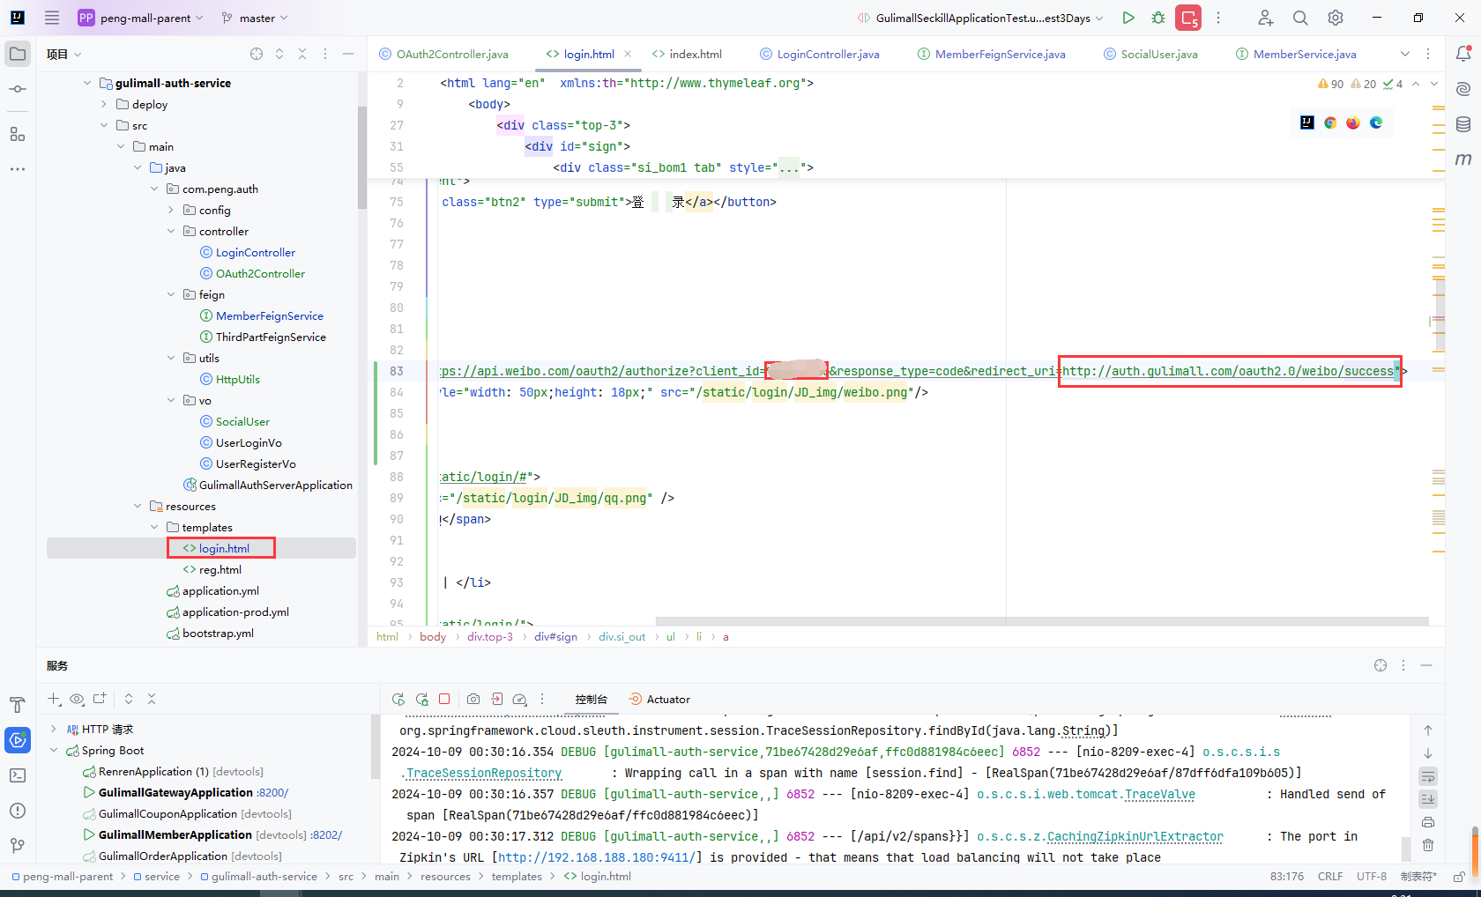The width and height of the screenshot is (1481, 897).
Task: Toggle view mode eye in Services
Action: tap(77, 699)
